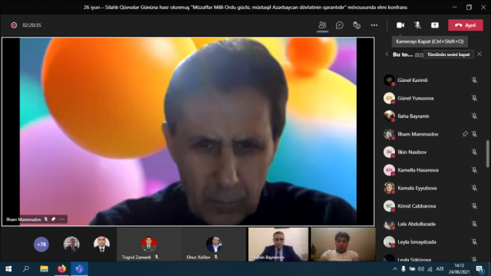The height and width of the screenshot is (276, 491).
Task: Open Firefox from the taskbar
Action: (61, 269)
